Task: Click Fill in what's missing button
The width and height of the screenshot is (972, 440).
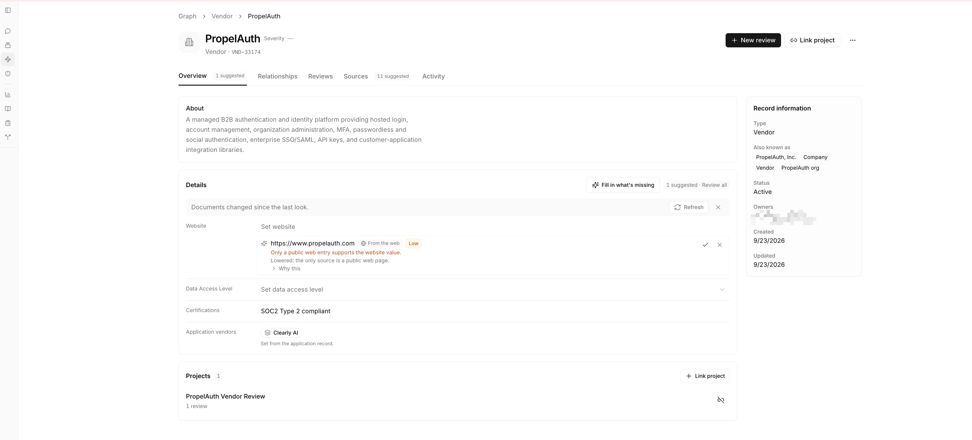Action: 623,185
